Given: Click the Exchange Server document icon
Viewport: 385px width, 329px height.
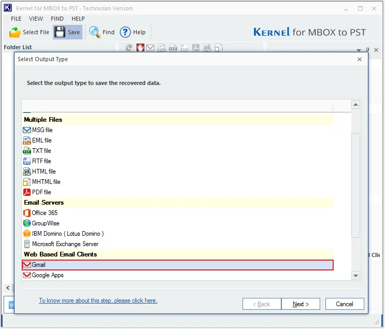Looking at the screenshot, I should click(27, 244).
